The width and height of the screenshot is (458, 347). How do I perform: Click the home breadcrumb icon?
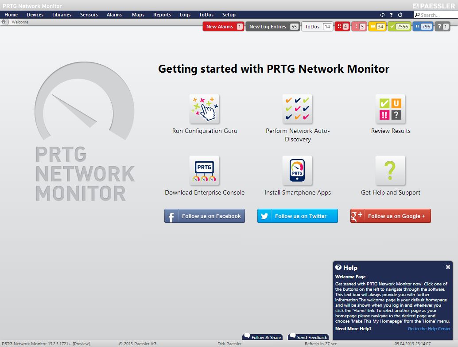click(4, 22)
